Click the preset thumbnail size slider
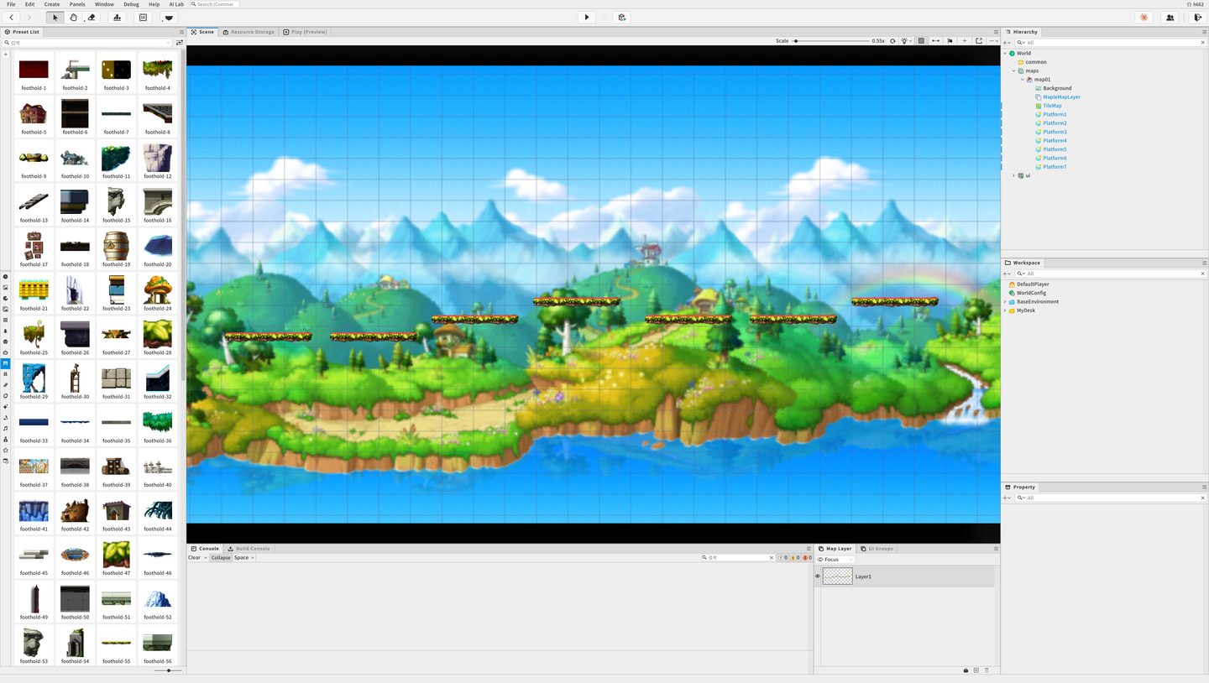The width and height of the screenshot is (1209, 683). pos(168,670)
